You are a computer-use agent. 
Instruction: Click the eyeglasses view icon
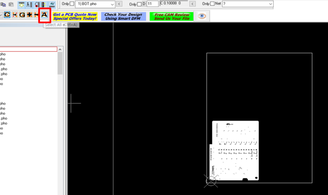pos(52,4)
